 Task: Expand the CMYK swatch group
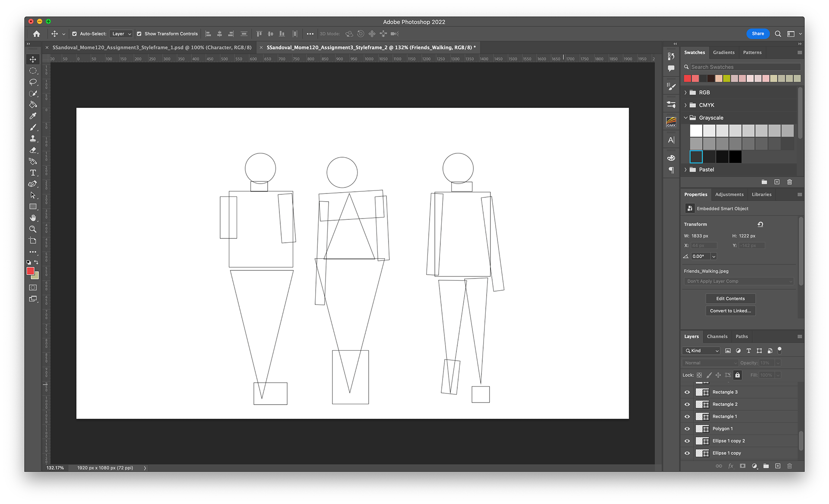pyautogui.click(x=686, y=105)
